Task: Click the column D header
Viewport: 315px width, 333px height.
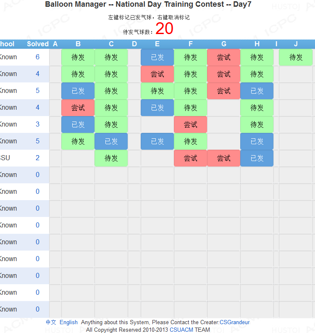Action: pos(134,44)
